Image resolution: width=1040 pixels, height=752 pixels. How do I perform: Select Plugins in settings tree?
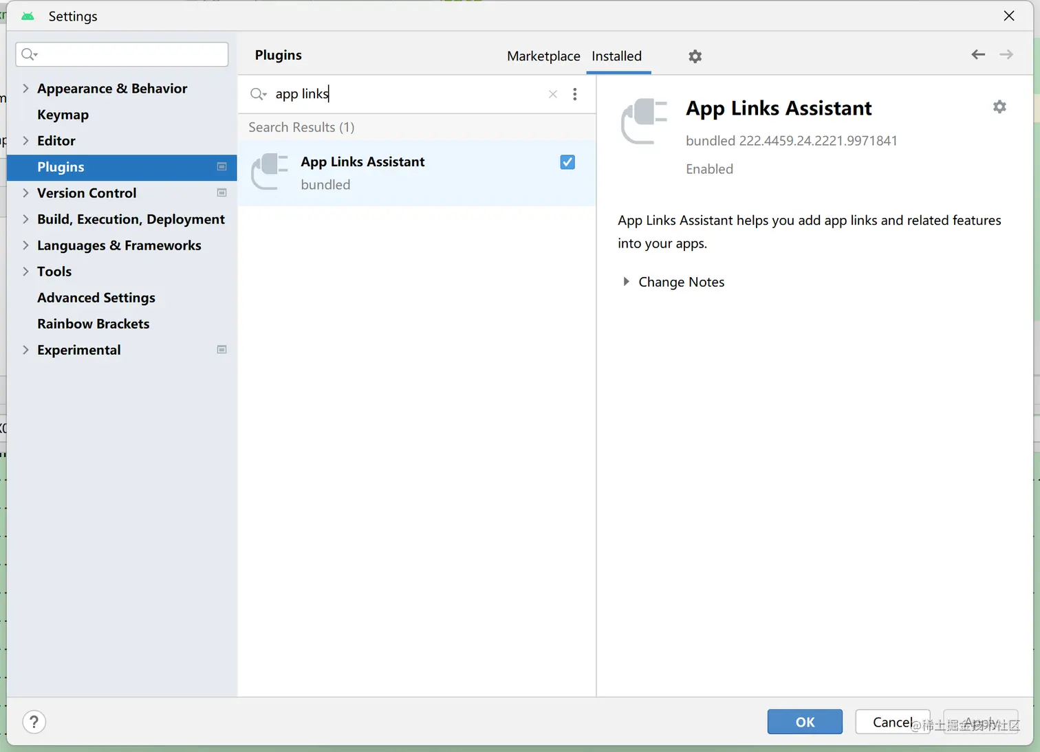pyautogui.click(x=122, y=167)
